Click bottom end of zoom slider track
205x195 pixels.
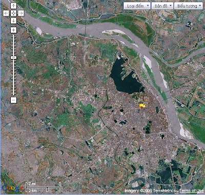(13, 94)
